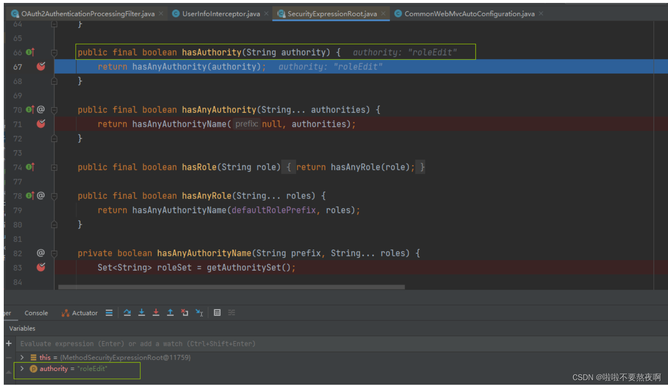
Task: Click the @ annotation icon on line 78
Action: point(41,196)
